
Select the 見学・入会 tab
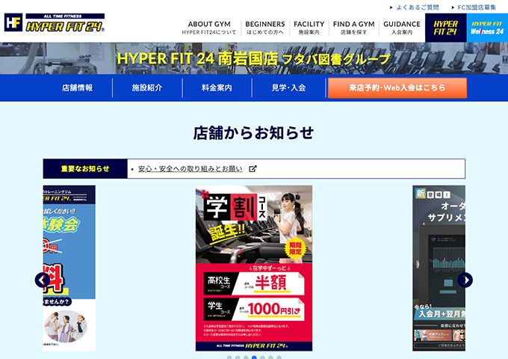tap(288, 88)
